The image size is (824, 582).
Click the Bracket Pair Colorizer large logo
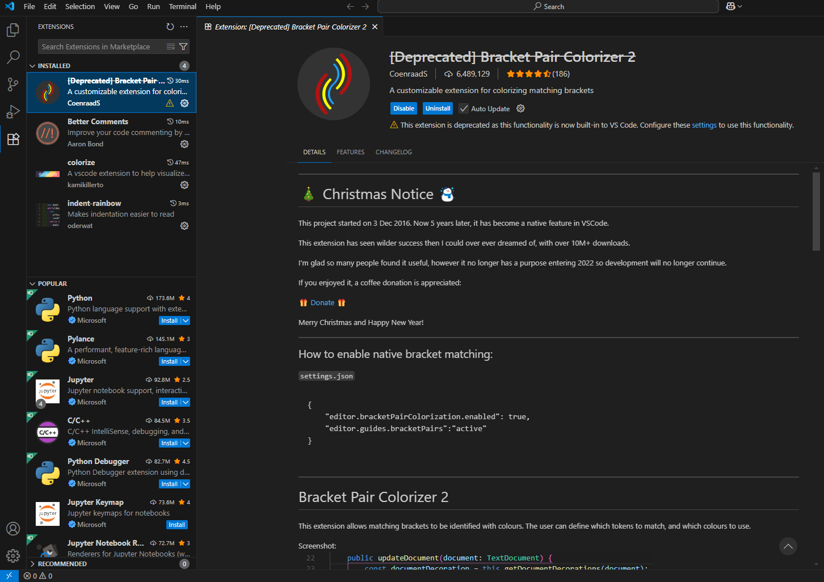pos(334,84)
